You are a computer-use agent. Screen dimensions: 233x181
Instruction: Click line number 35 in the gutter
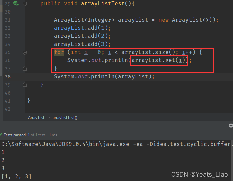tap(8, 52)
